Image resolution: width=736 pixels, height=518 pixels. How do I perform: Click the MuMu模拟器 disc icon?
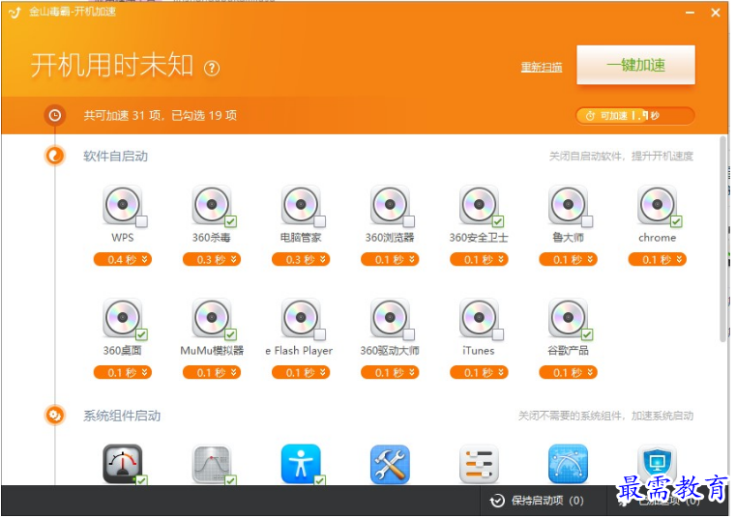click(212, 318)
